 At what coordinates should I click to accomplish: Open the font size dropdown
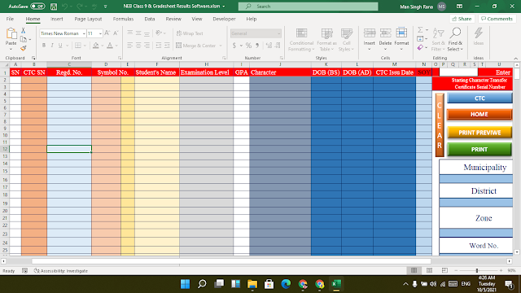100,33
